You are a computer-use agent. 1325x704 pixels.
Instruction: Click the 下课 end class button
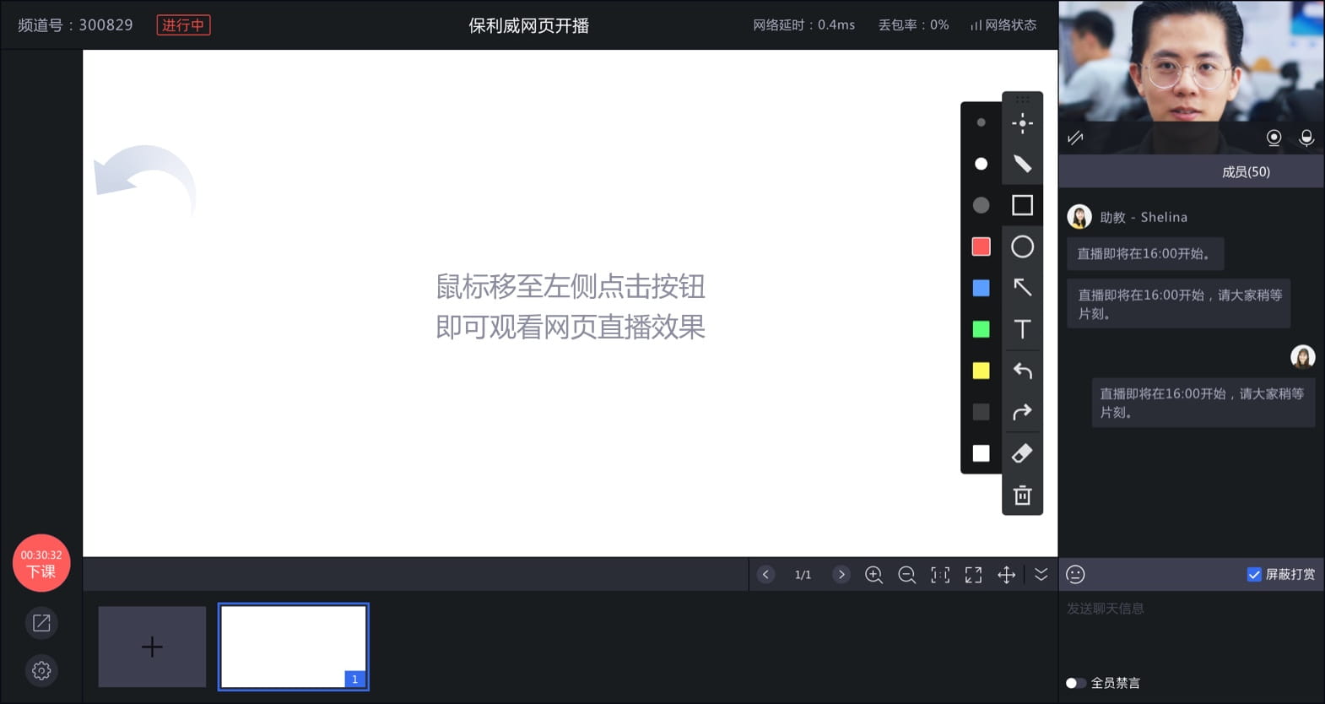[x=41, y=563]
